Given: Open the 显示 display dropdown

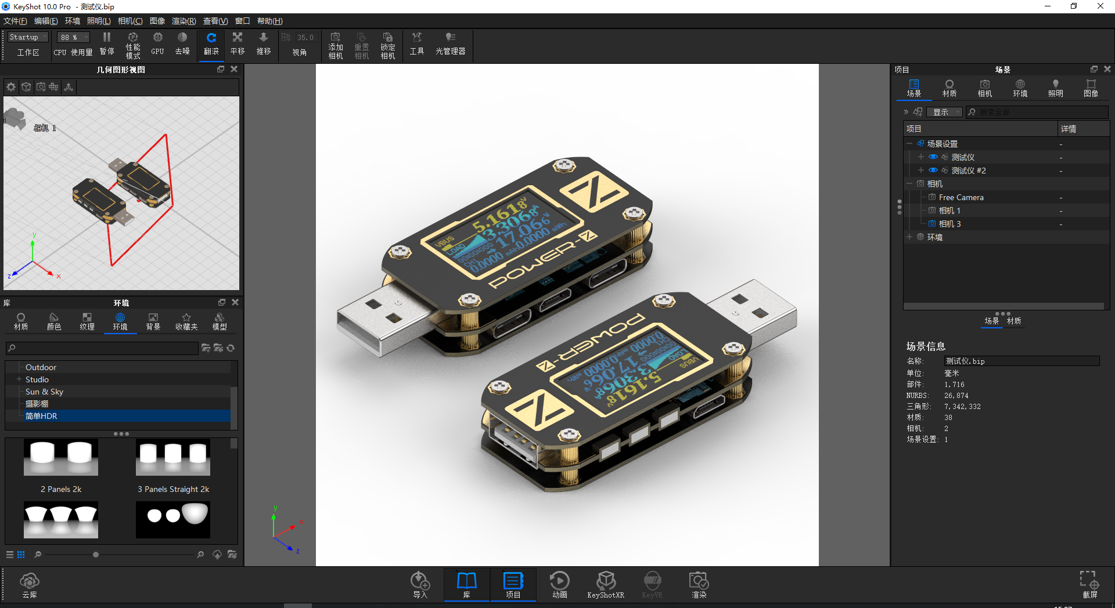Looking at the screenshot, I should coord(945,112).
